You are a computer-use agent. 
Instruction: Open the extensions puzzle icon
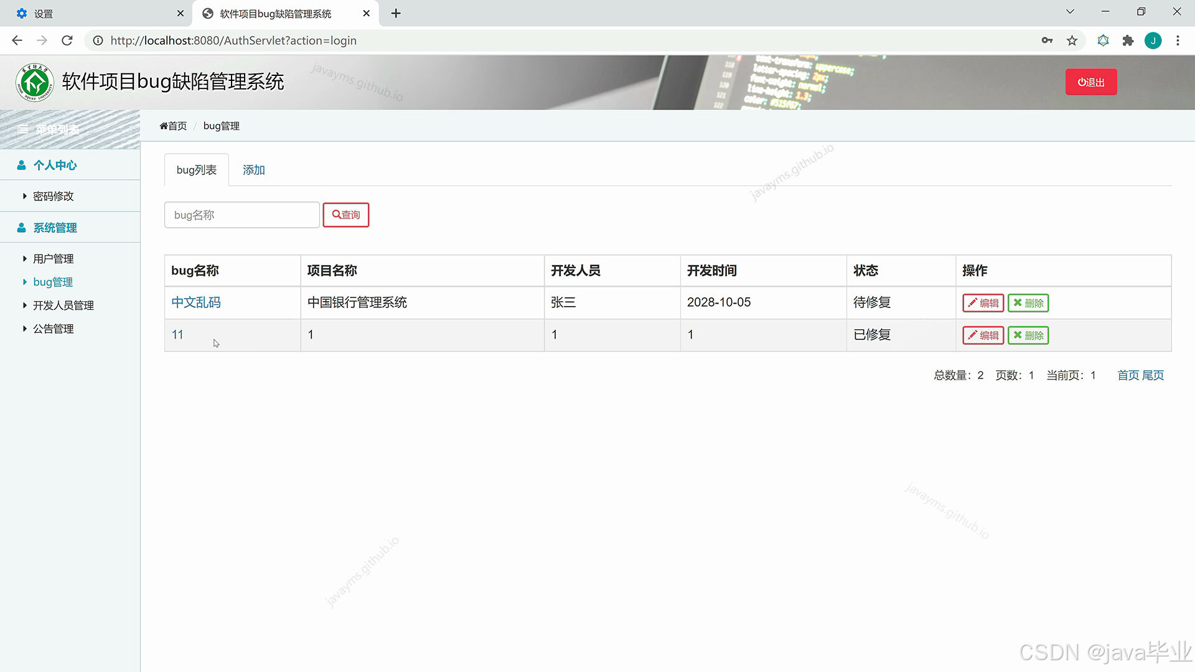(1128, 40)
